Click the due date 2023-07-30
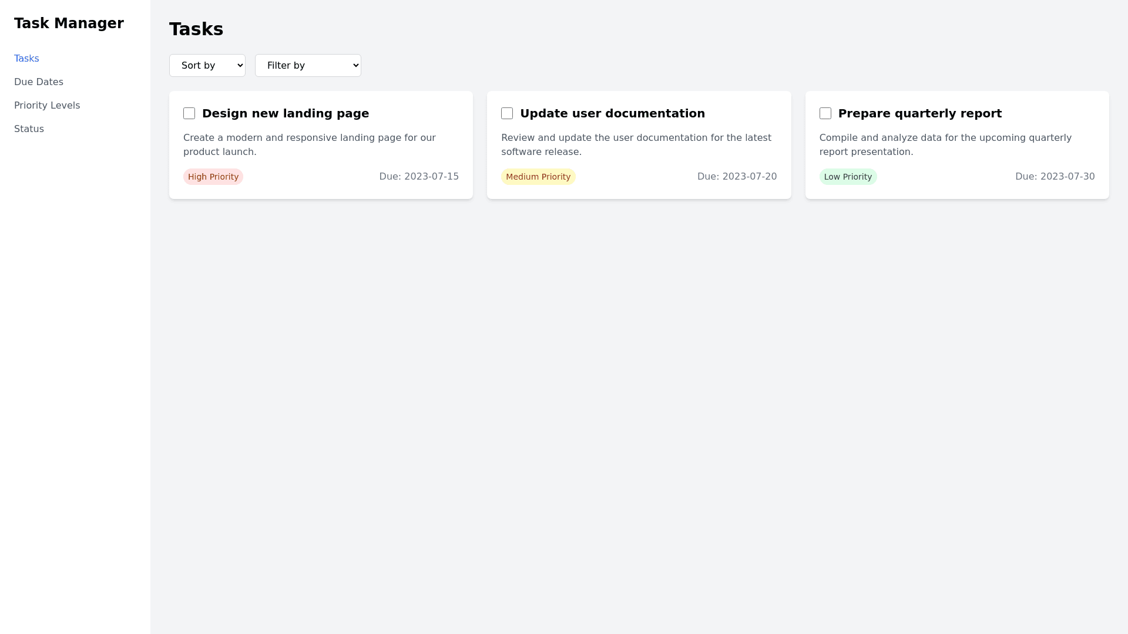 1055,176
